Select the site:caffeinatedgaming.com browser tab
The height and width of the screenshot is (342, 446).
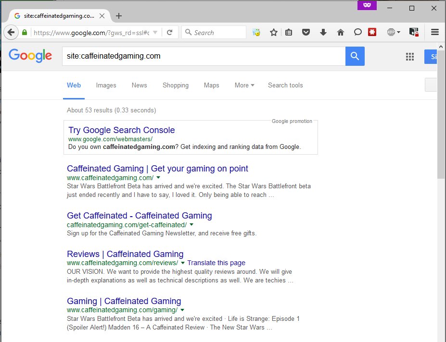coord(59,16)
